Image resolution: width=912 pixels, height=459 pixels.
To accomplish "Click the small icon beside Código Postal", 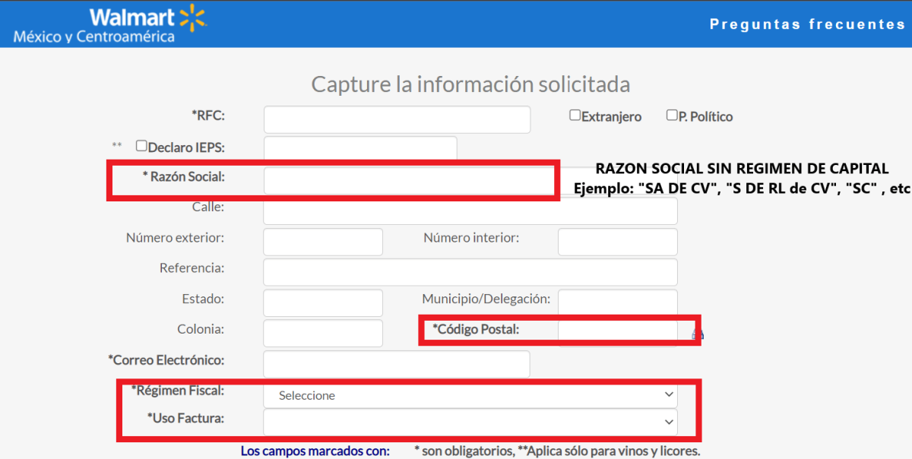I will point(698,334).
